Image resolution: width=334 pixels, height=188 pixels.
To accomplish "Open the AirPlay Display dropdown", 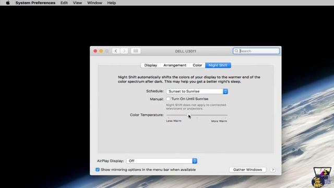I will coord(162,161).
